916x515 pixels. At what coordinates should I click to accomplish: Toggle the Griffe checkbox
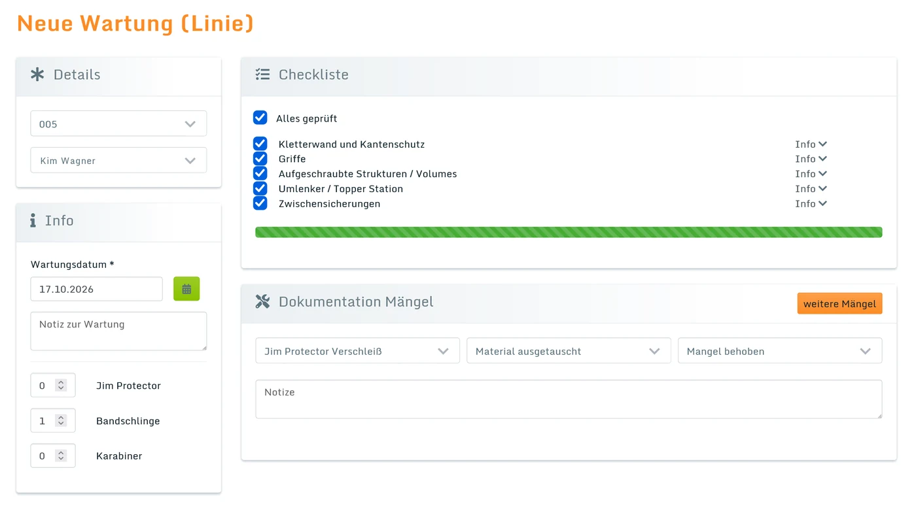[260, 159]
